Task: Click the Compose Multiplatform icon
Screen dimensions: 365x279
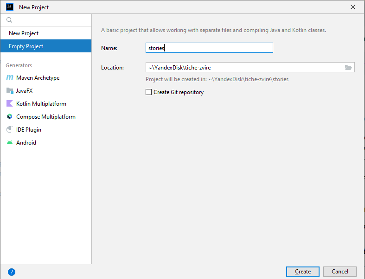Action: pos(10,117)
